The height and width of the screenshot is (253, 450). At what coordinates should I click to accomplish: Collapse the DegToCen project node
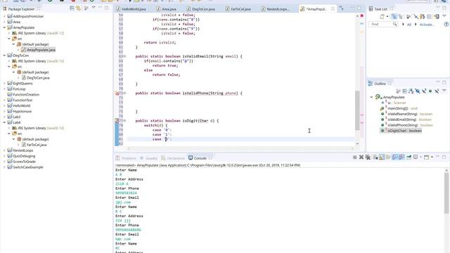[4, 56]
